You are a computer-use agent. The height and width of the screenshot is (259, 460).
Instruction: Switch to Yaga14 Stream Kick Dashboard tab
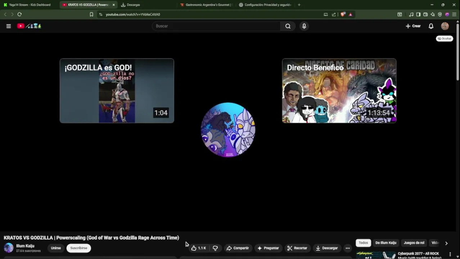29,5
